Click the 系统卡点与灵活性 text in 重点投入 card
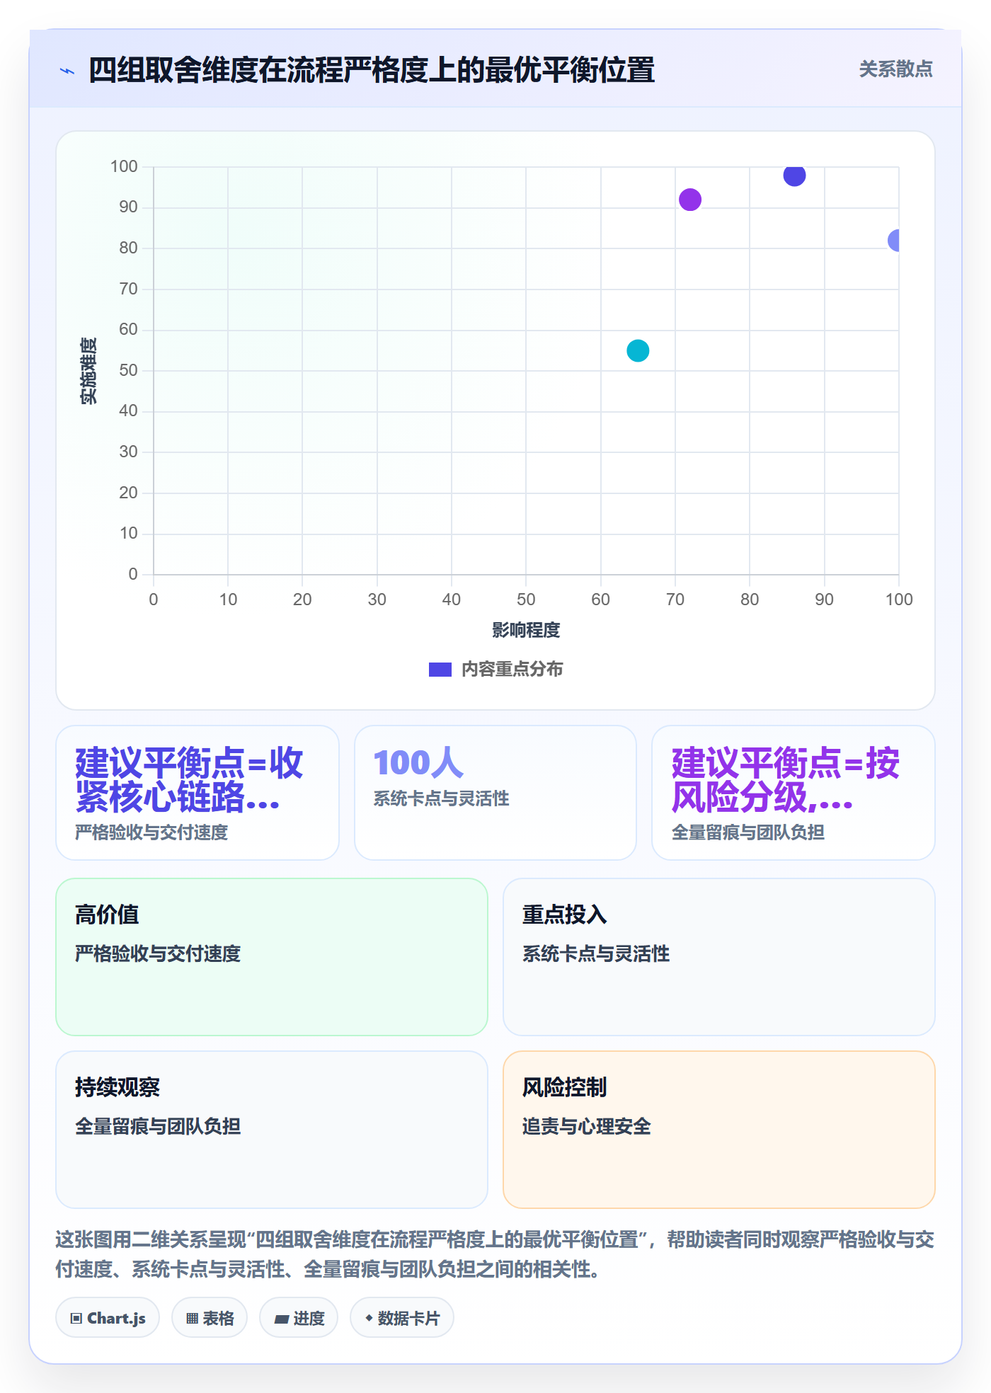Image resolution: width=991 pixels, height=1393 pixels. click(x=596, y=953)
